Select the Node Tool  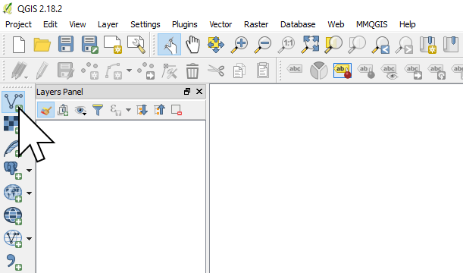(x=170, y=71)
